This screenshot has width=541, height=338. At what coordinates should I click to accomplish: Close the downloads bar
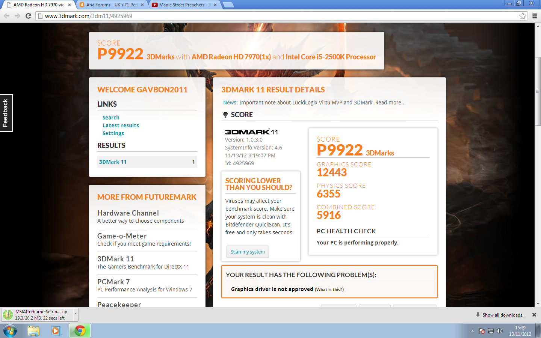click(534, 315)
